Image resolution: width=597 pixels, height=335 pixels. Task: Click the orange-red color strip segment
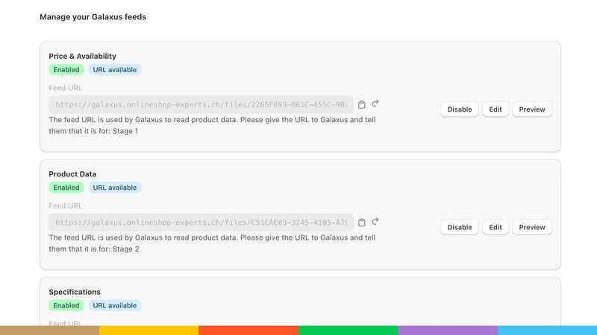[x=249, y=330]
